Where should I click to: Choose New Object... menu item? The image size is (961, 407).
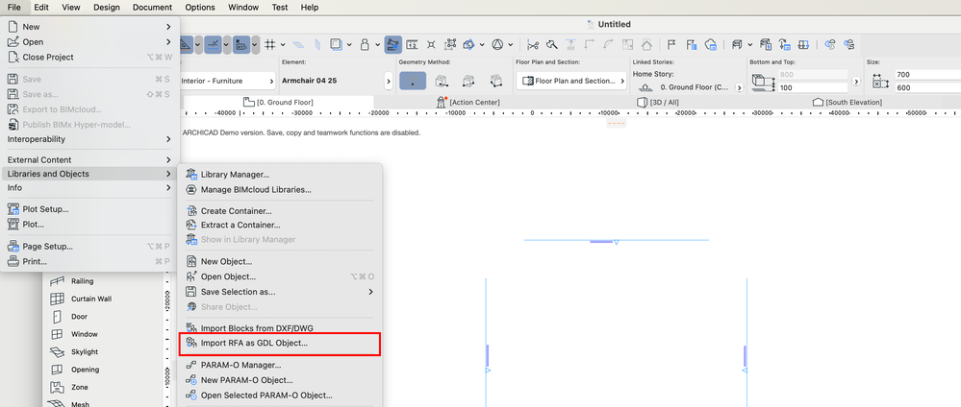click(x=280, y=261)
